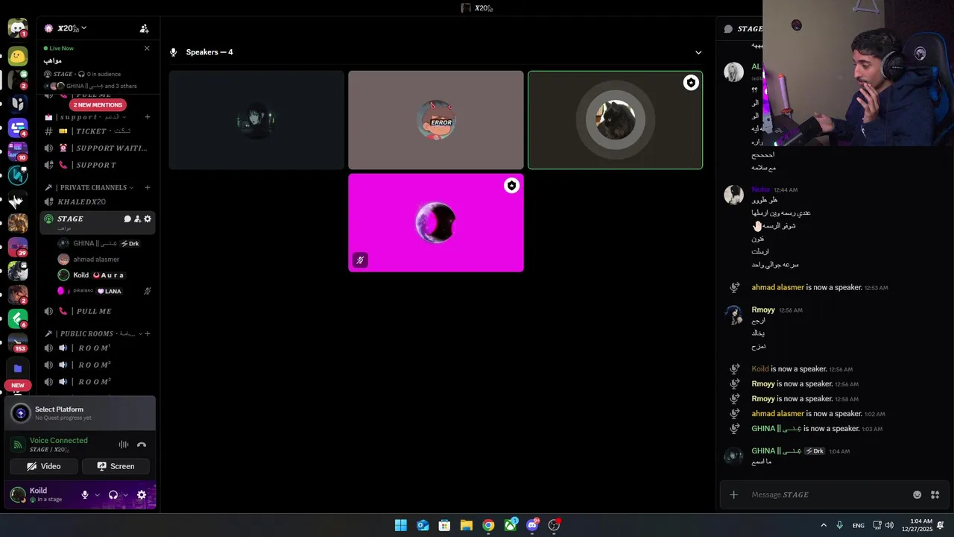Open the purple server with 10 notifications
954x537 pixels.
[18, 151]
